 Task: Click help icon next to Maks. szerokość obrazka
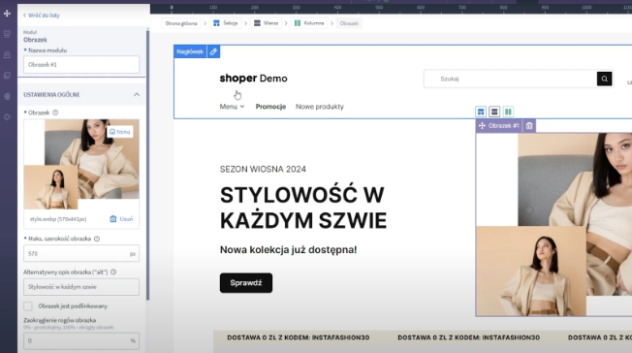[x=97, y=239]
